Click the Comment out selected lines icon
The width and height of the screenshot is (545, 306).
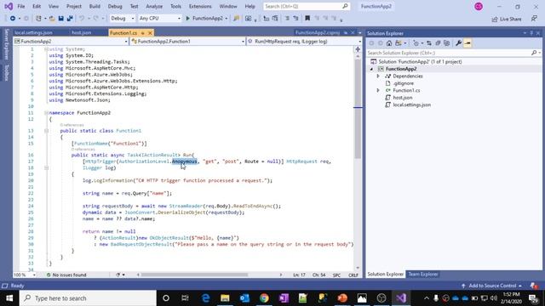(287, 19)
